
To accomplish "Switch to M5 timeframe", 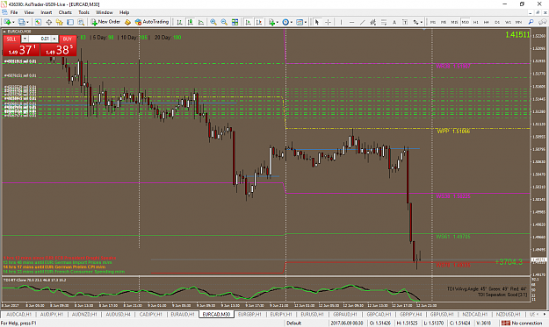I will (x=444, y=22).
